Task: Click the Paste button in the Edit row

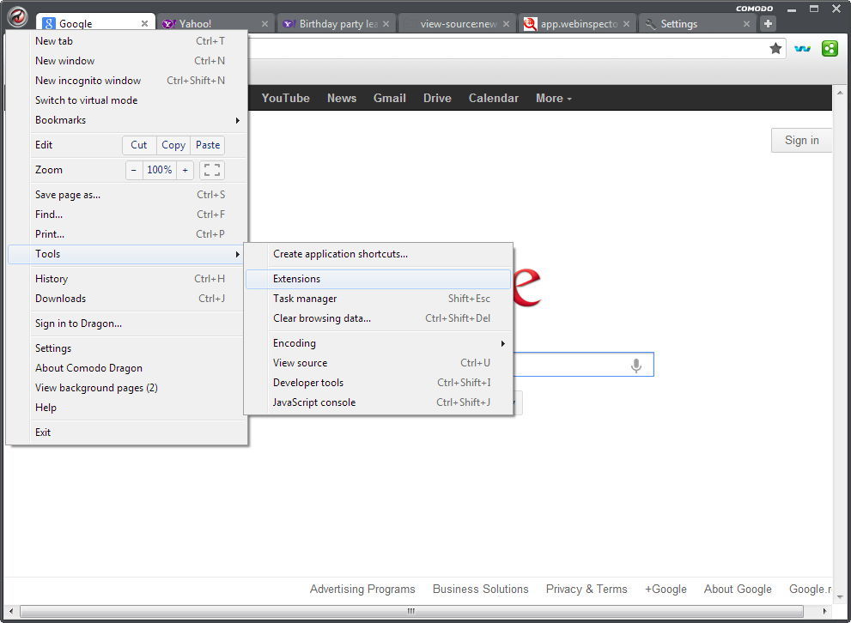Action: pyautogui.click(x=208, y=145)
